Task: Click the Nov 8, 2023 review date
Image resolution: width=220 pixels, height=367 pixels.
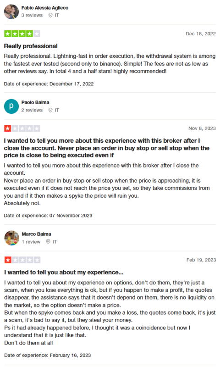Action: (202, 128)
